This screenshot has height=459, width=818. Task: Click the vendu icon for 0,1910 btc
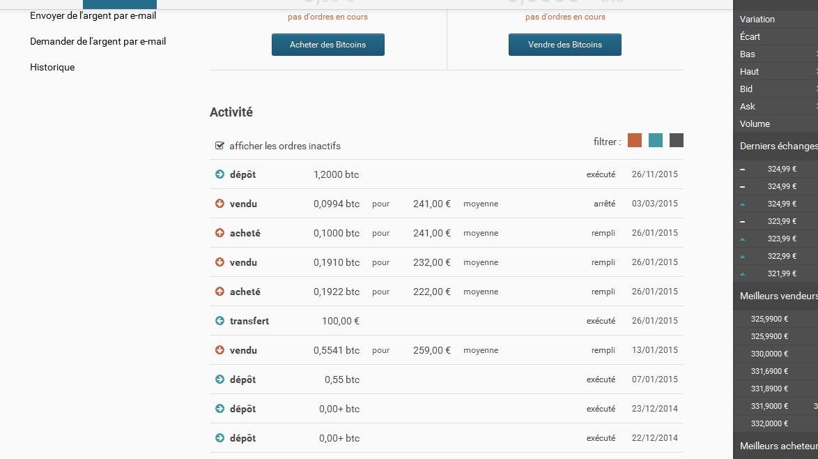[x=219, y=262]
